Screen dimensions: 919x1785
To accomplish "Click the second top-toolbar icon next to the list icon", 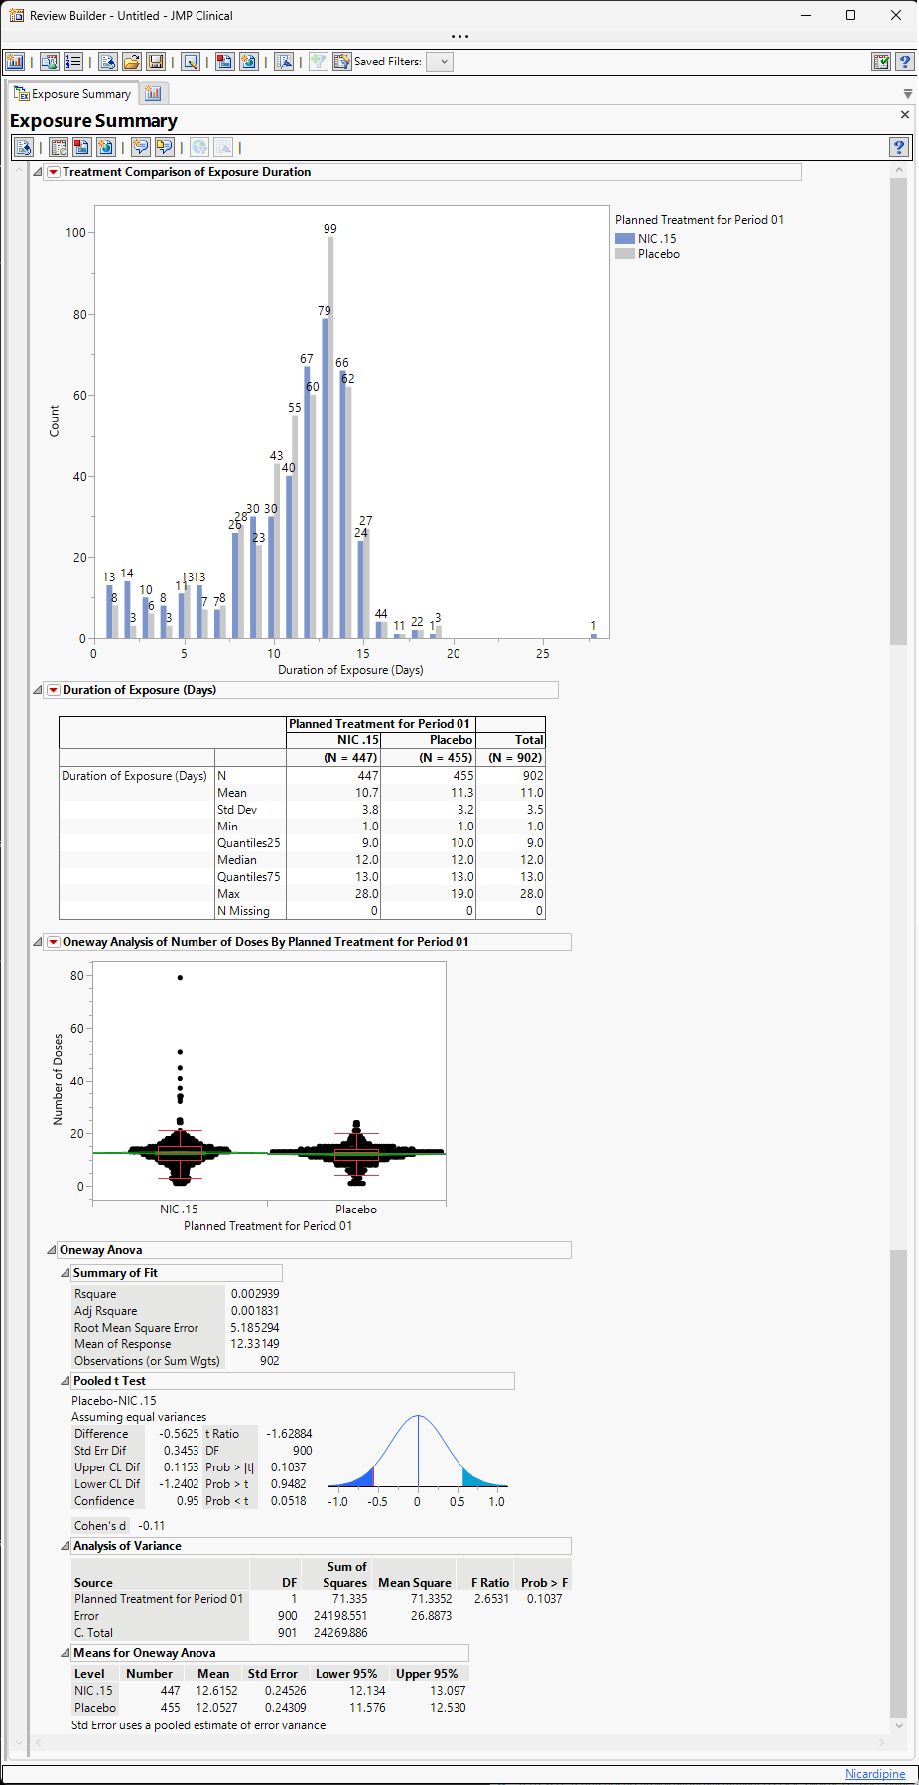I will pos(50,62).
